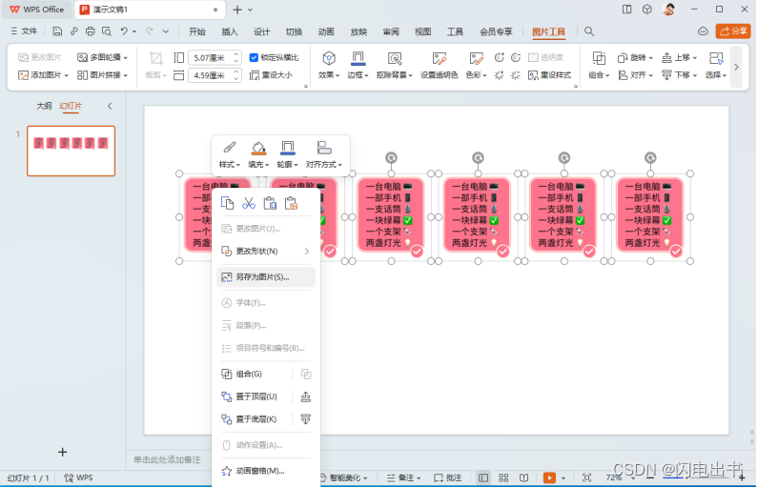Open the 对齐方式 alignment dropdown in mini toolbar
The image size is (757, 487).
[x=323, y=154]
